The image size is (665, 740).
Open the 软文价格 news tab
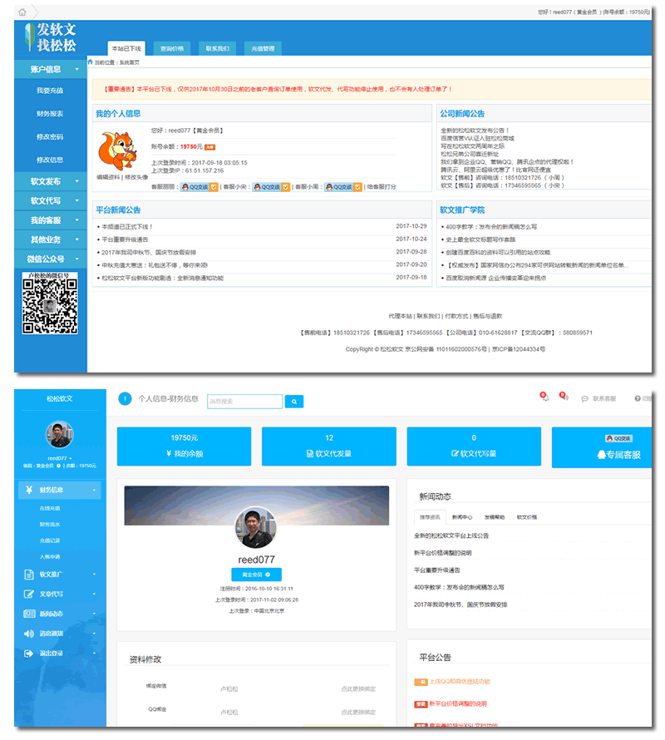(x=528, y=517)
